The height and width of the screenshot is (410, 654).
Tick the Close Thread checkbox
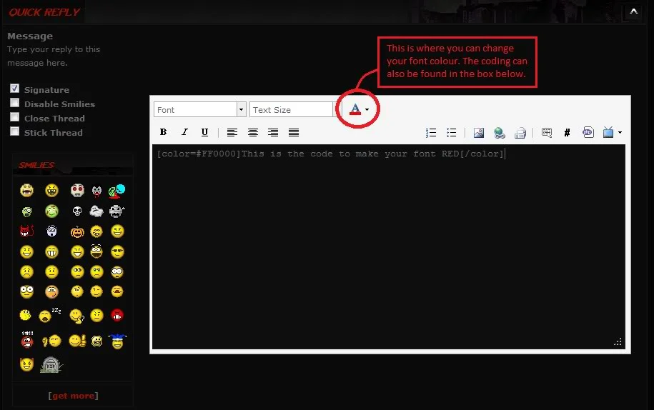[14, 116]
